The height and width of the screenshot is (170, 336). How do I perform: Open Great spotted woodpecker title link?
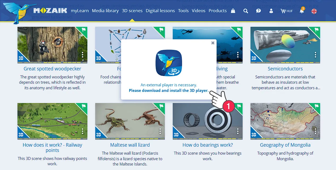click(52, 69)
